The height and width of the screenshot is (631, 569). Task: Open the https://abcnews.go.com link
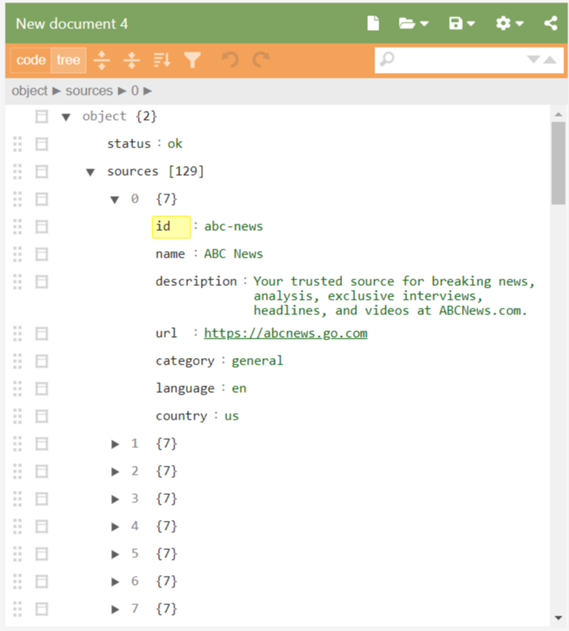pyautogui.click(x=285, y=333)
